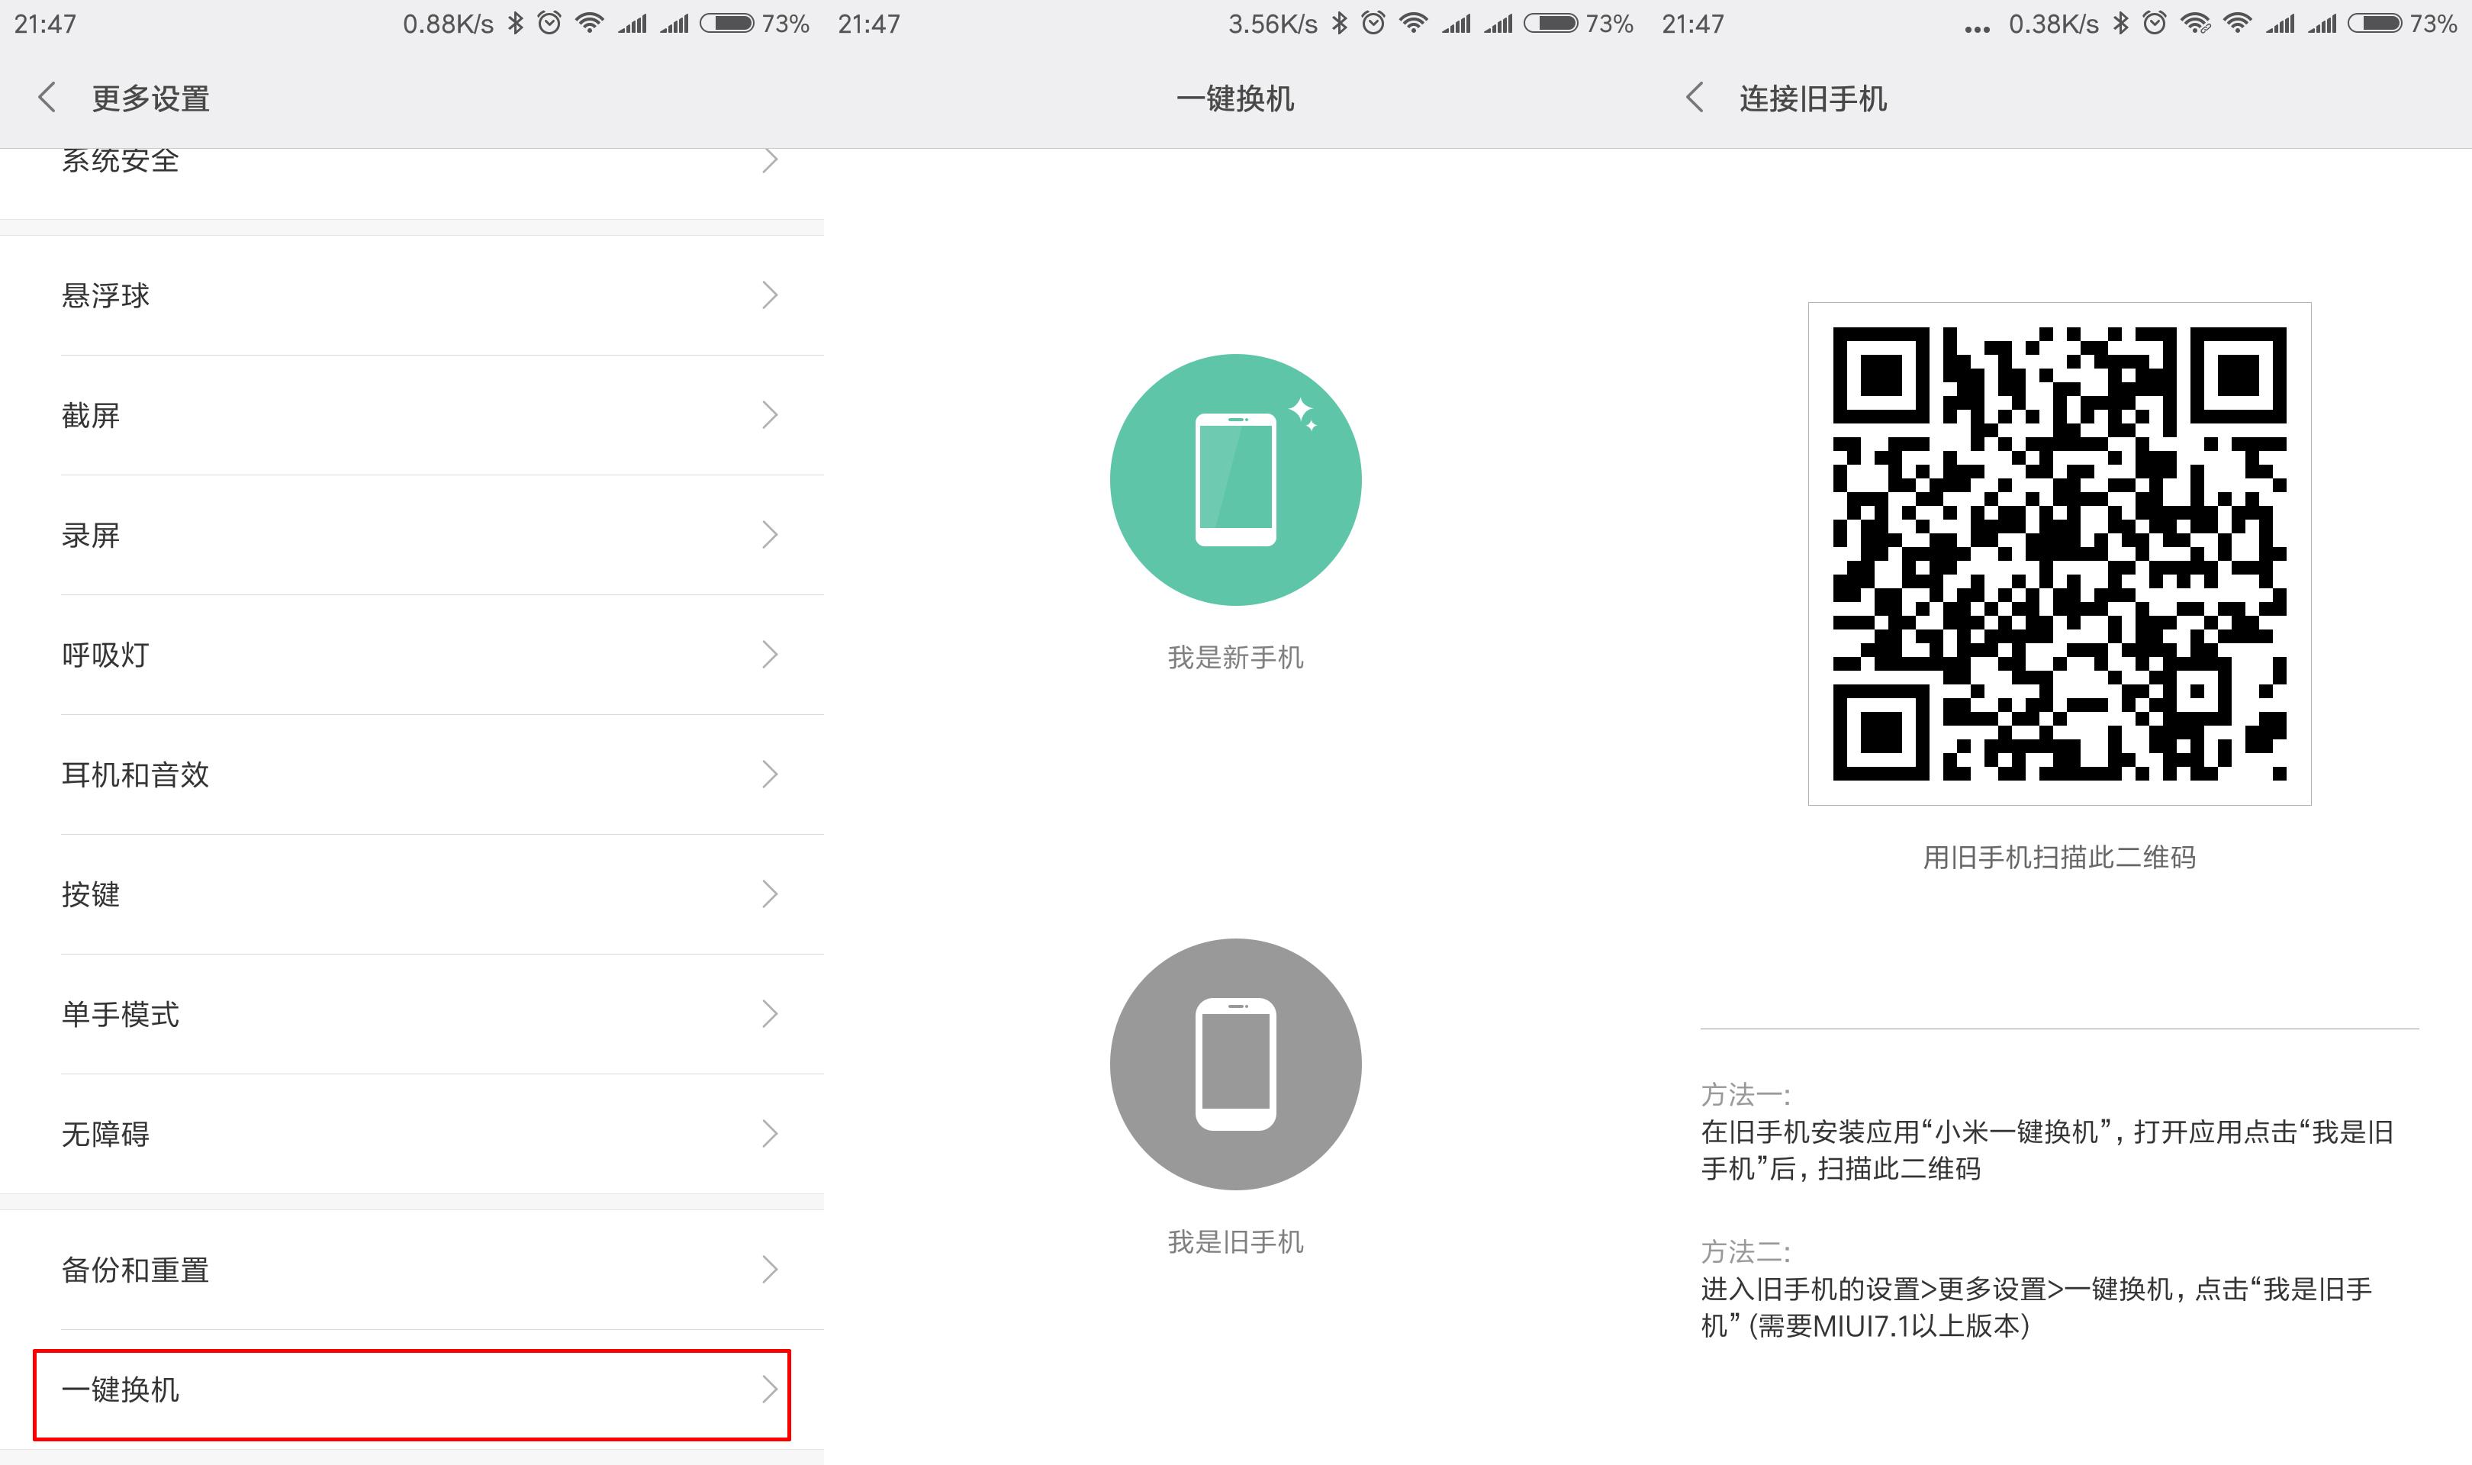Viewport: 2472px width, 1465px height.
Task: Tap alarm icon in left status bar
Action: click(549, 23)
